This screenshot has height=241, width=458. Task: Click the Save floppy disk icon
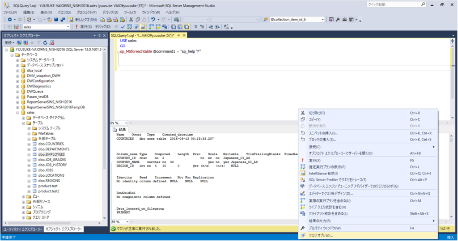click(56, 20)
